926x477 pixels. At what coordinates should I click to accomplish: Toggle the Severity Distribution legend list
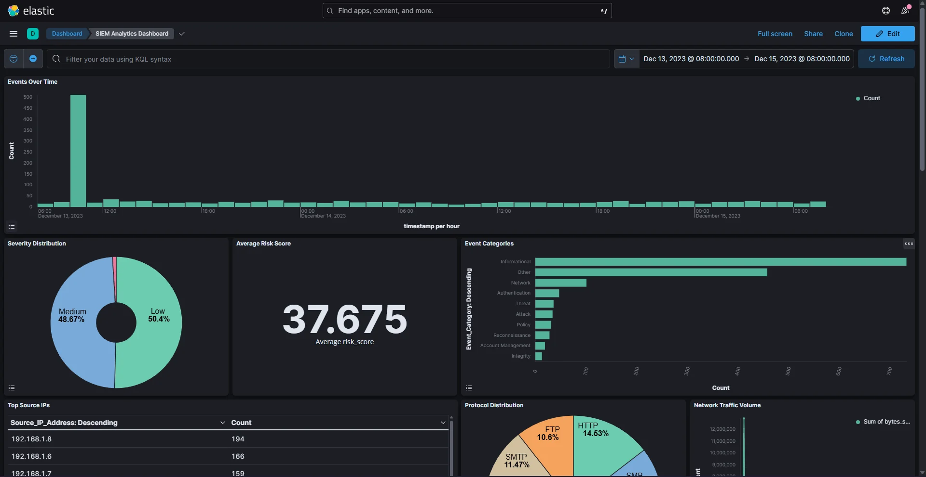point(12,388)
